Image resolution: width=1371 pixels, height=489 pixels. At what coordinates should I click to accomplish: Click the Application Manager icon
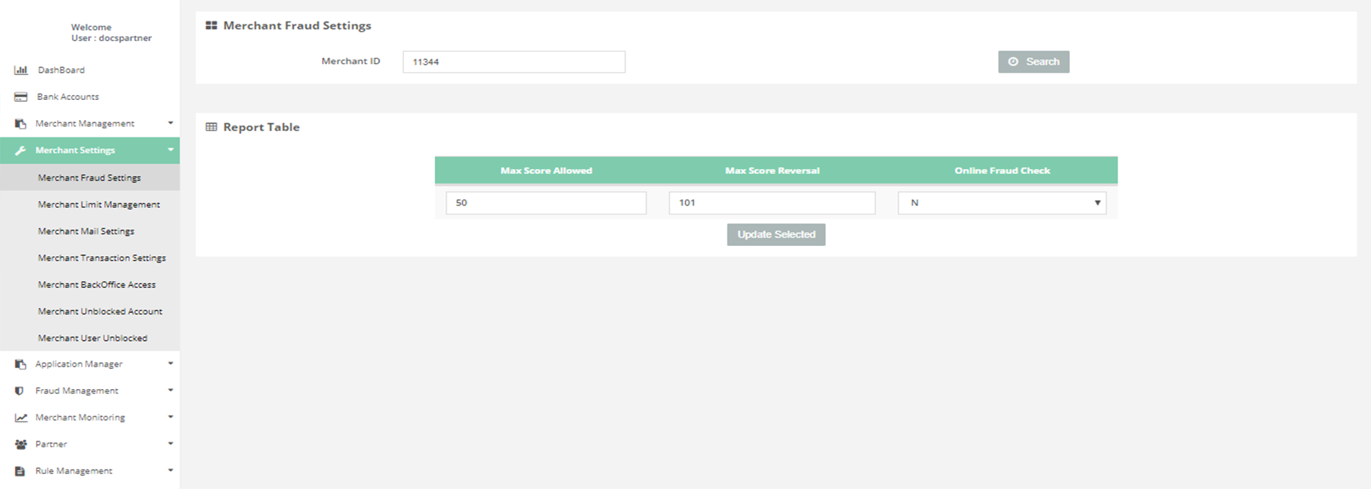coord(20,364)
